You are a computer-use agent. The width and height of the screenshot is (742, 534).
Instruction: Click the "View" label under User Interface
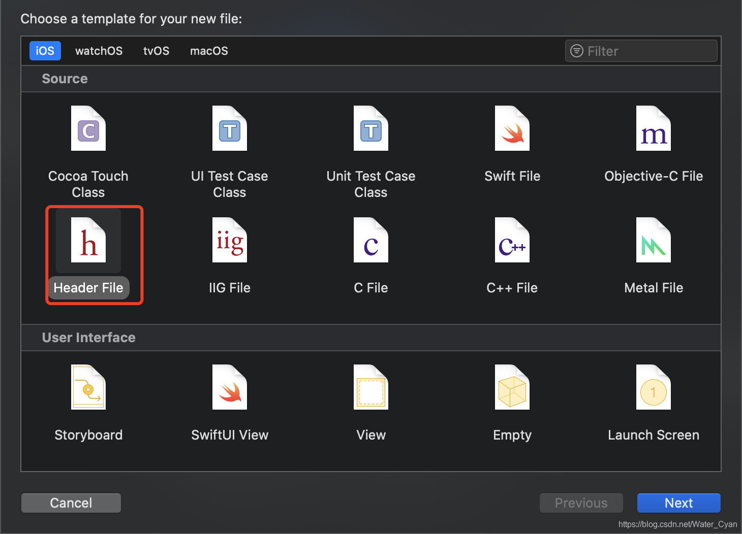371,435
